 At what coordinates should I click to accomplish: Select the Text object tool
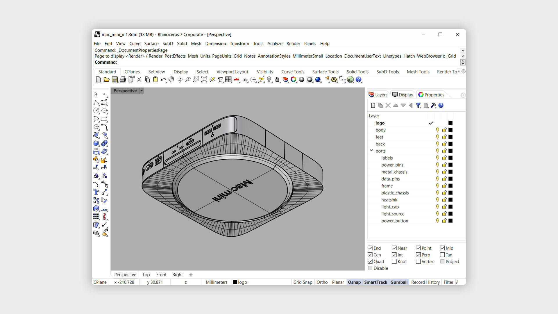point(96,192)
